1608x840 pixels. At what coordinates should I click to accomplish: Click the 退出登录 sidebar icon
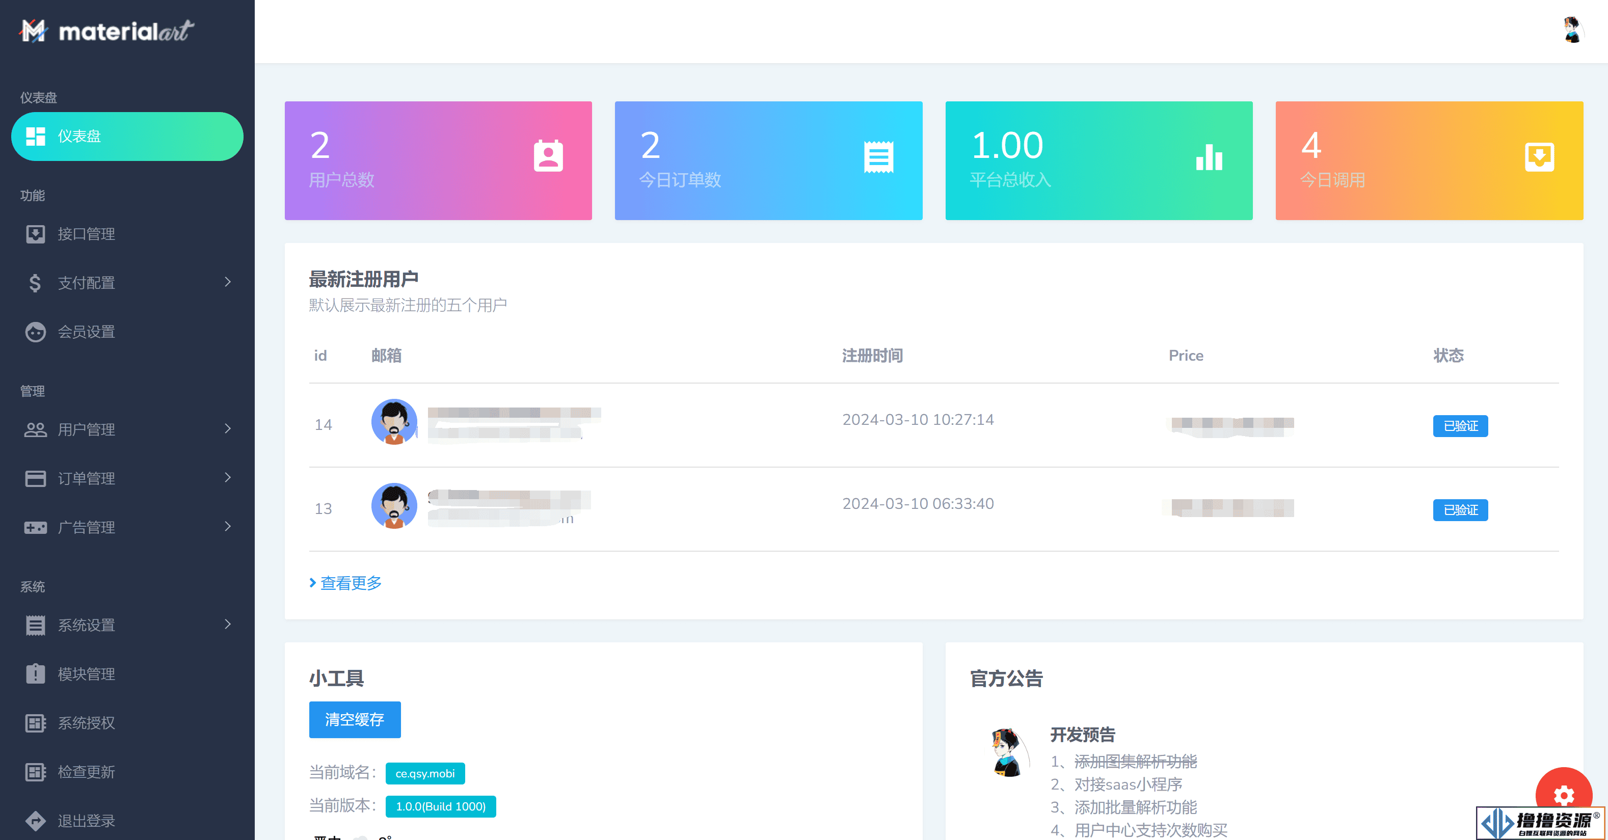click(x=34, y=820)
